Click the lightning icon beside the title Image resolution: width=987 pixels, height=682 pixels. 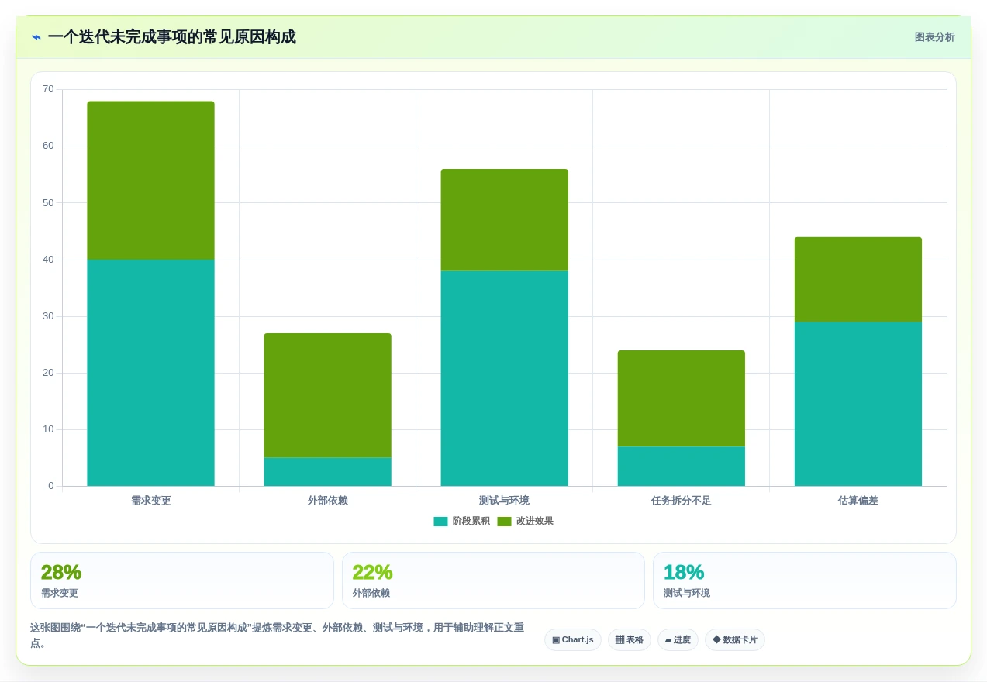[36, 37]
